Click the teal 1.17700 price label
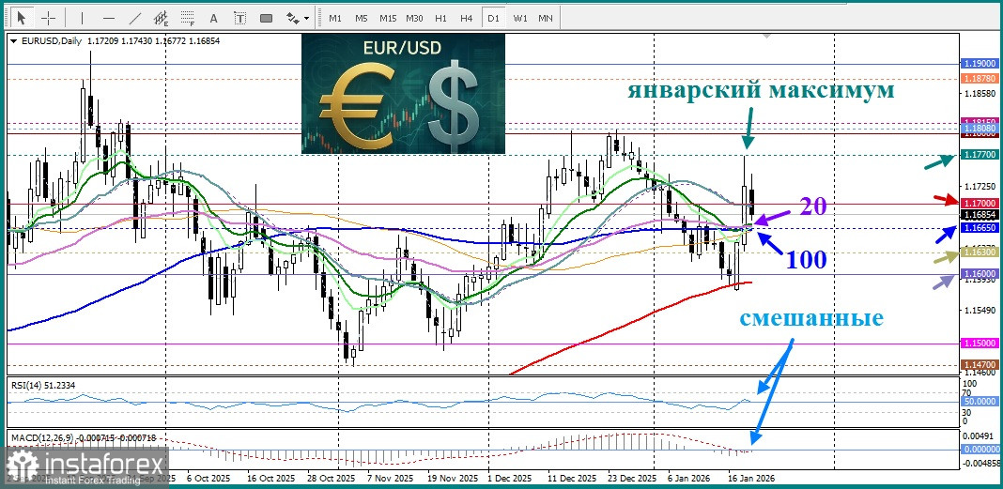 point(980,155)
